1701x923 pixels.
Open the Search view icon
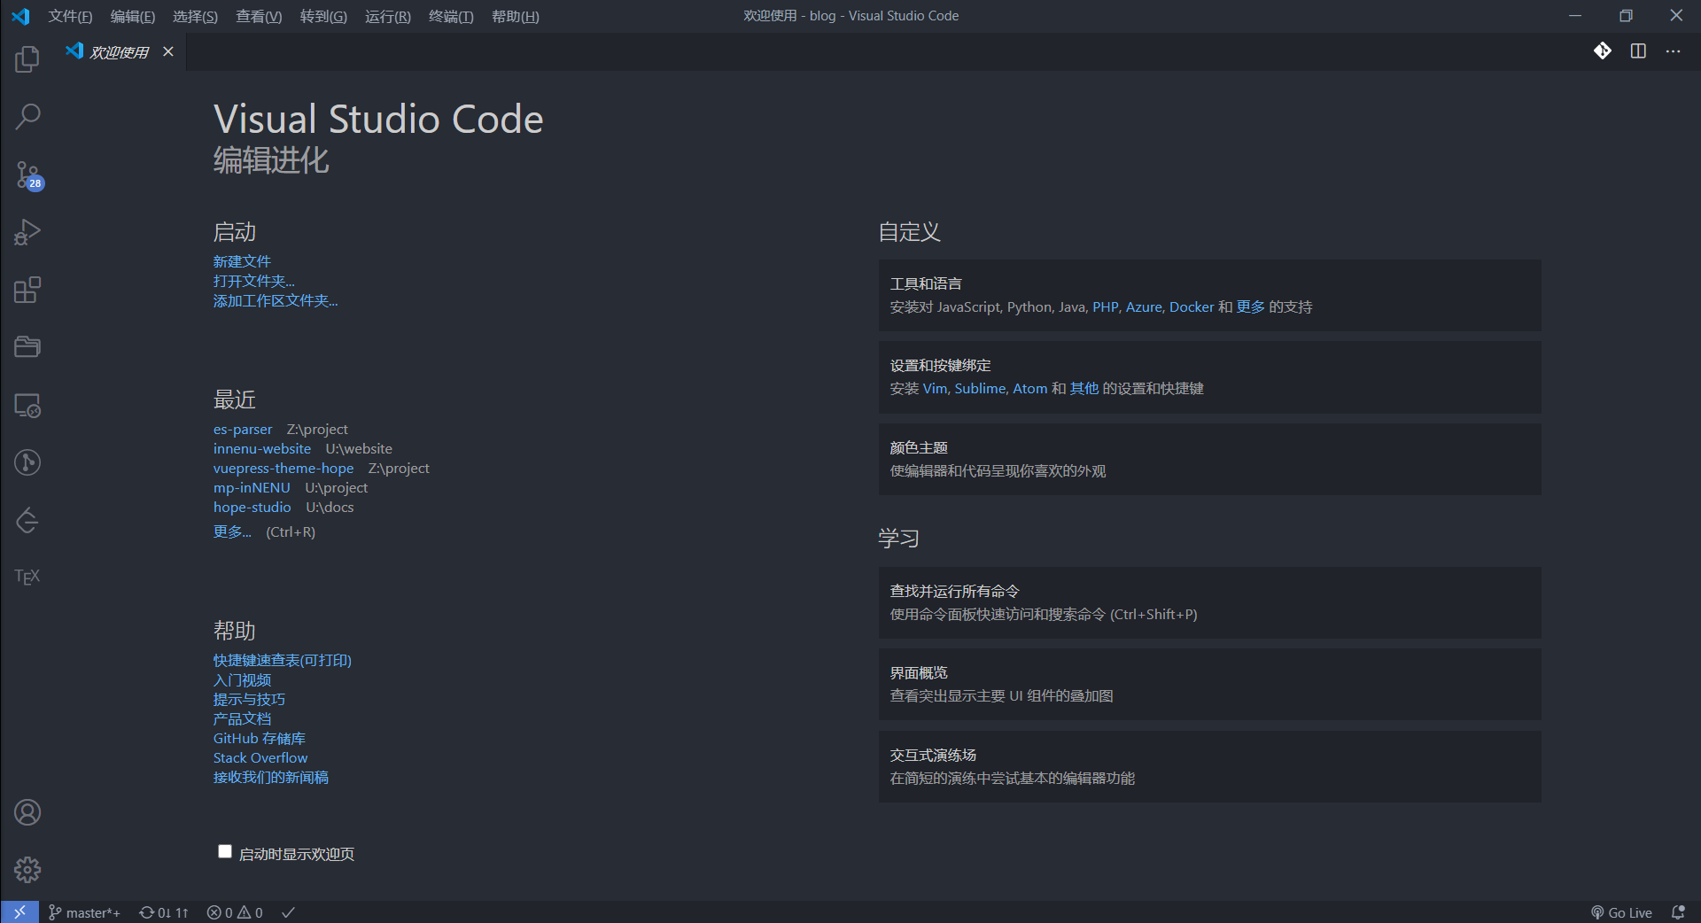[27, 116]
